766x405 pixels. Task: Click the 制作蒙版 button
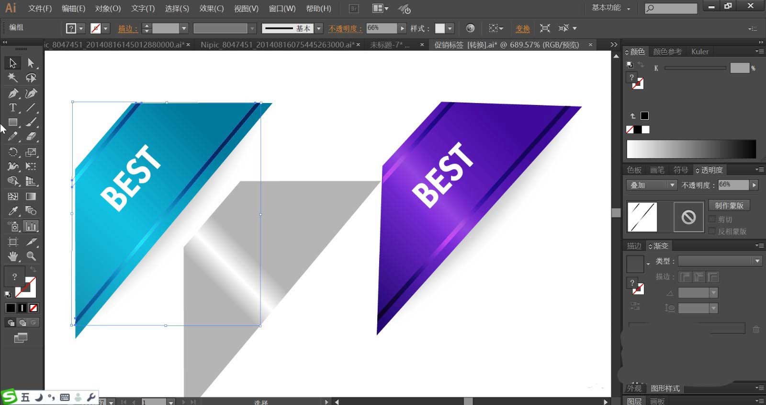pos(729,205)
